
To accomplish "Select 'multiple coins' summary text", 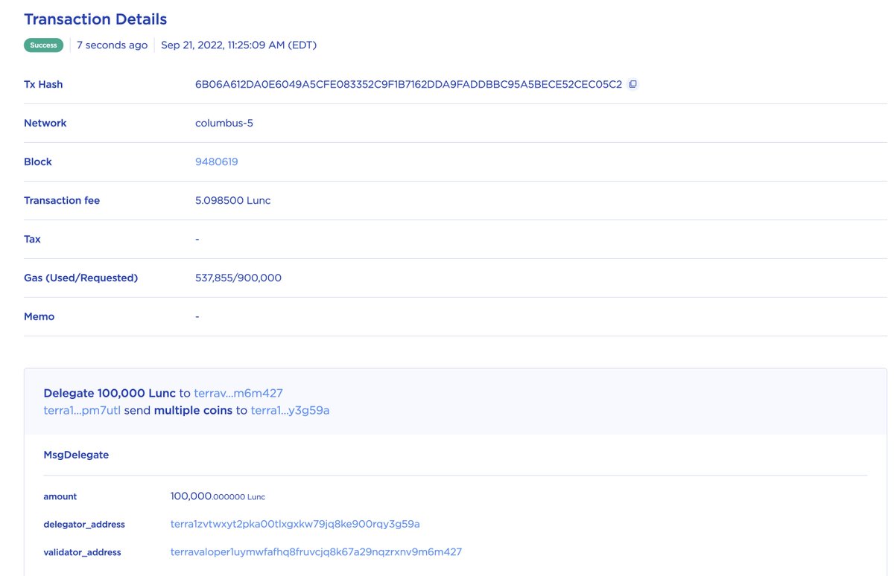I will 194,410.
